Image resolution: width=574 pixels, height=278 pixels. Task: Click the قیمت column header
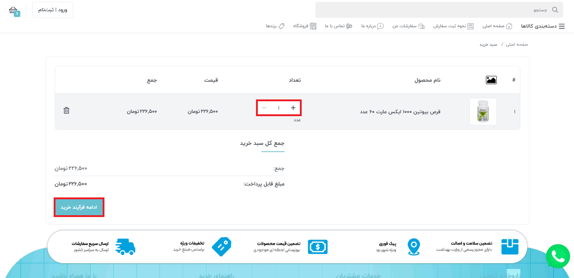pos(211,80)
